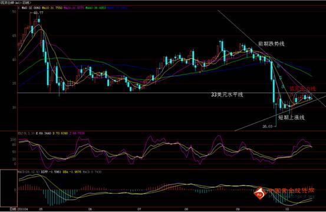Select the purple MA20 indicator label
The width and height of the screenshot is (326, 212).
(x=74, y=8)
